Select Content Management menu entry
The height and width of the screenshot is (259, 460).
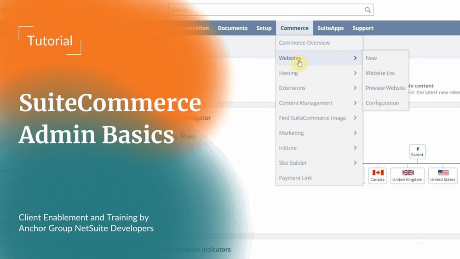[319, 103]
